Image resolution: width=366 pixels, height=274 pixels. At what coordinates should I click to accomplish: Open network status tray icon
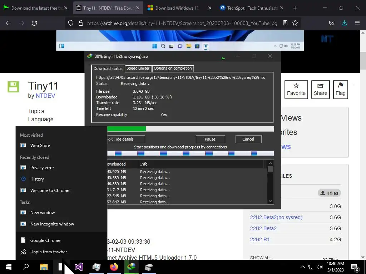coord(311,267)
